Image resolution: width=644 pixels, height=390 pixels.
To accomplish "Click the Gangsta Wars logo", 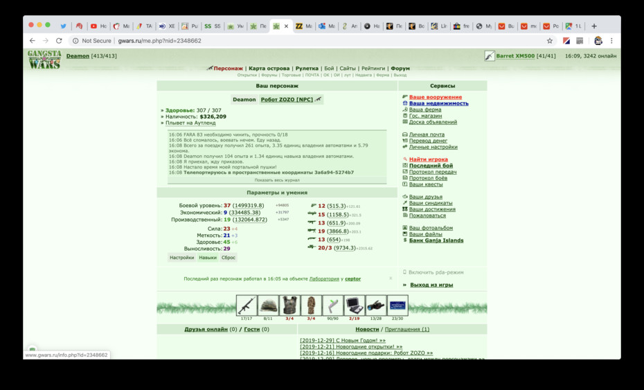I will (44, 60).
